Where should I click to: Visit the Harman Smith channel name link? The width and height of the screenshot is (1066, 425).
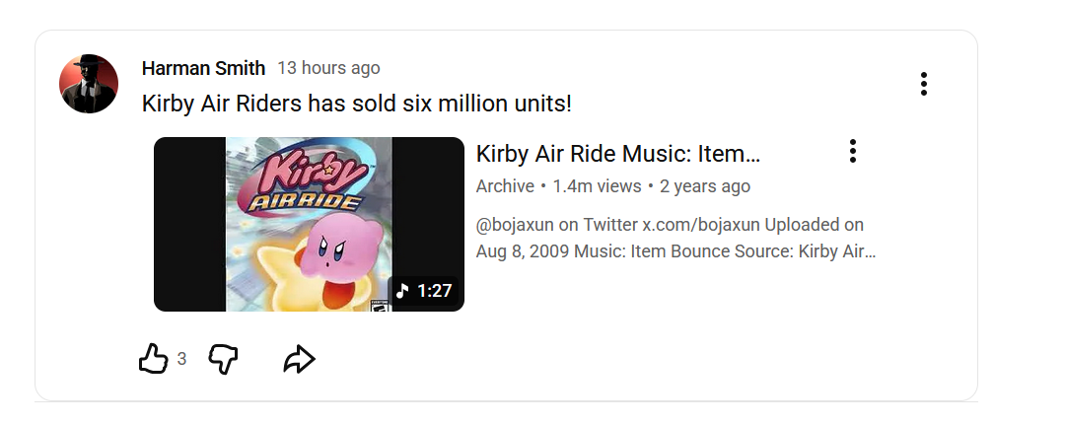203,68
